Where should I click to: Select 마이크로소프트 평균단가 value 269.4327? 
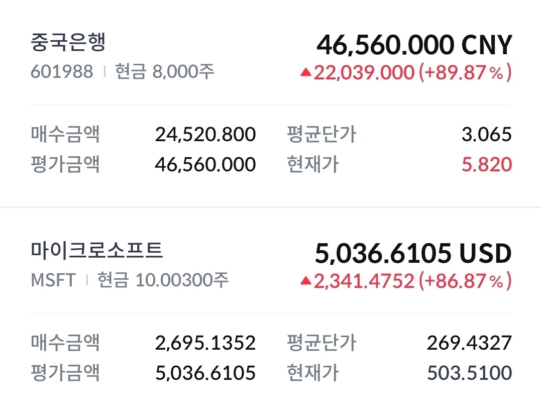[x=469, y=343]
